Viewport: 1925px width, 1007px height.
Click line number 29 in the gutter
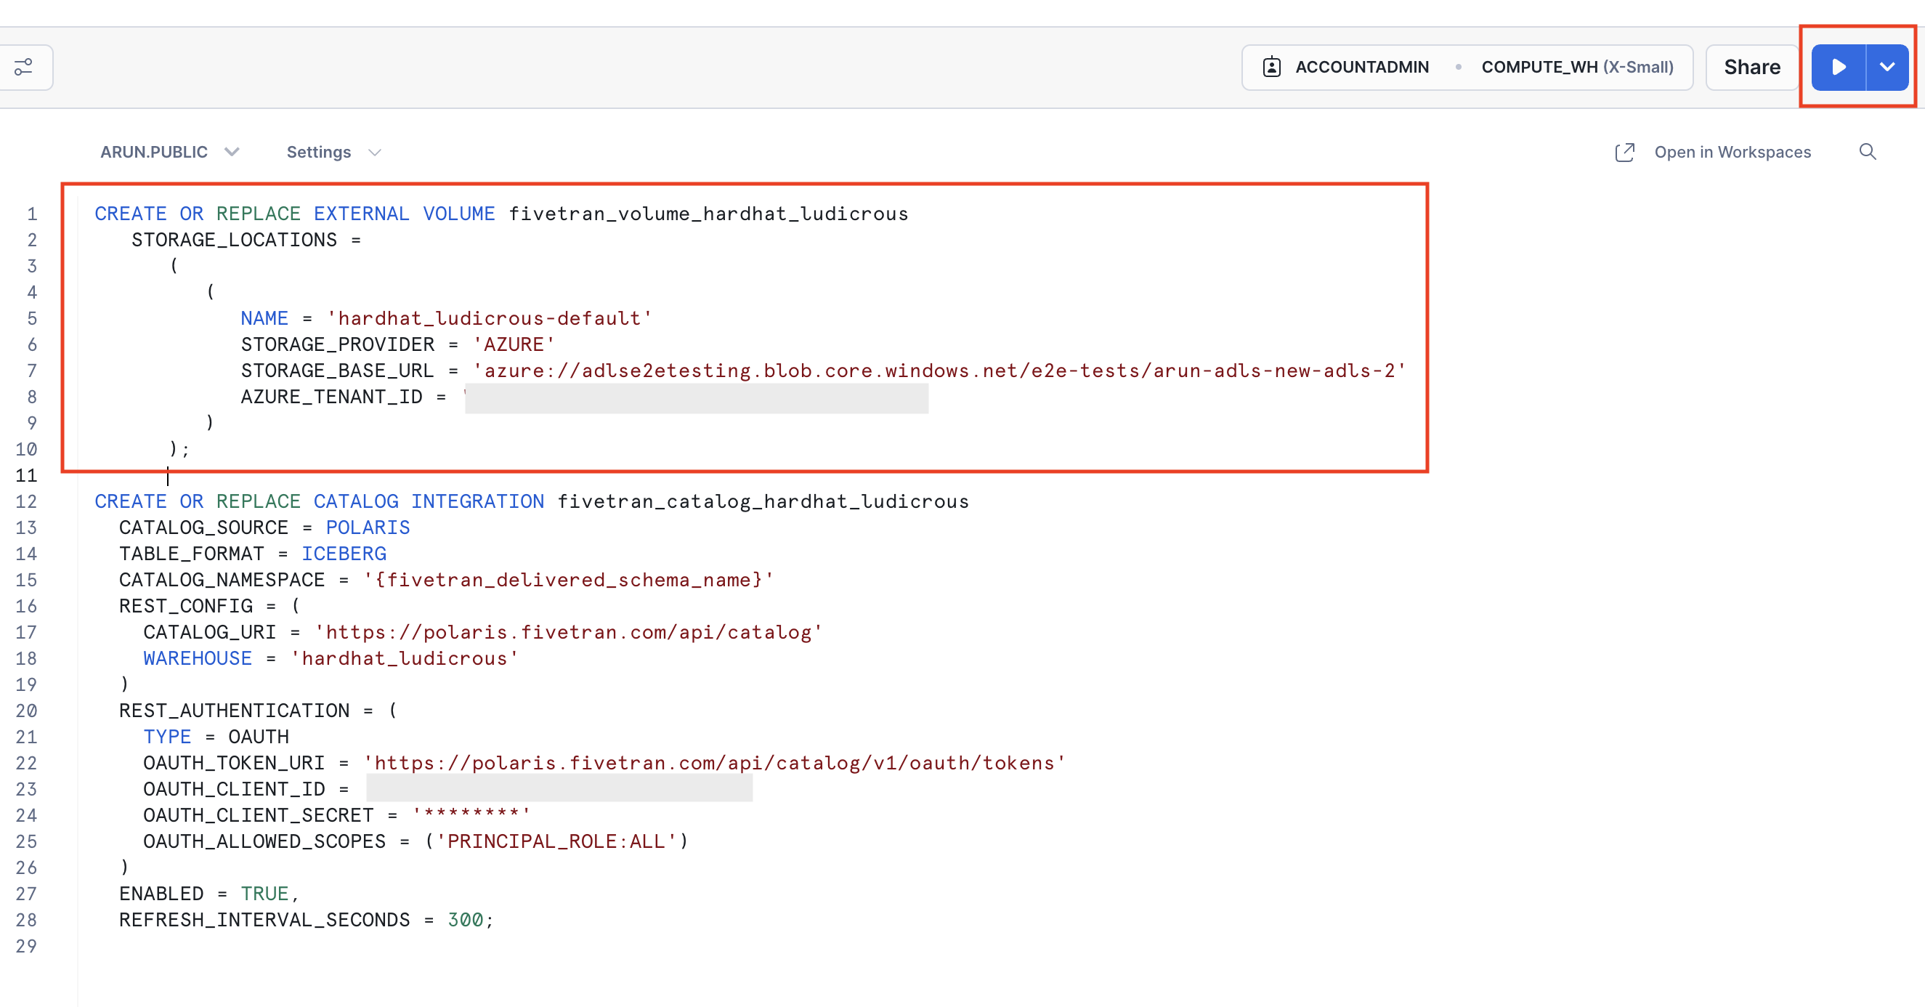(x=26, y=947)
